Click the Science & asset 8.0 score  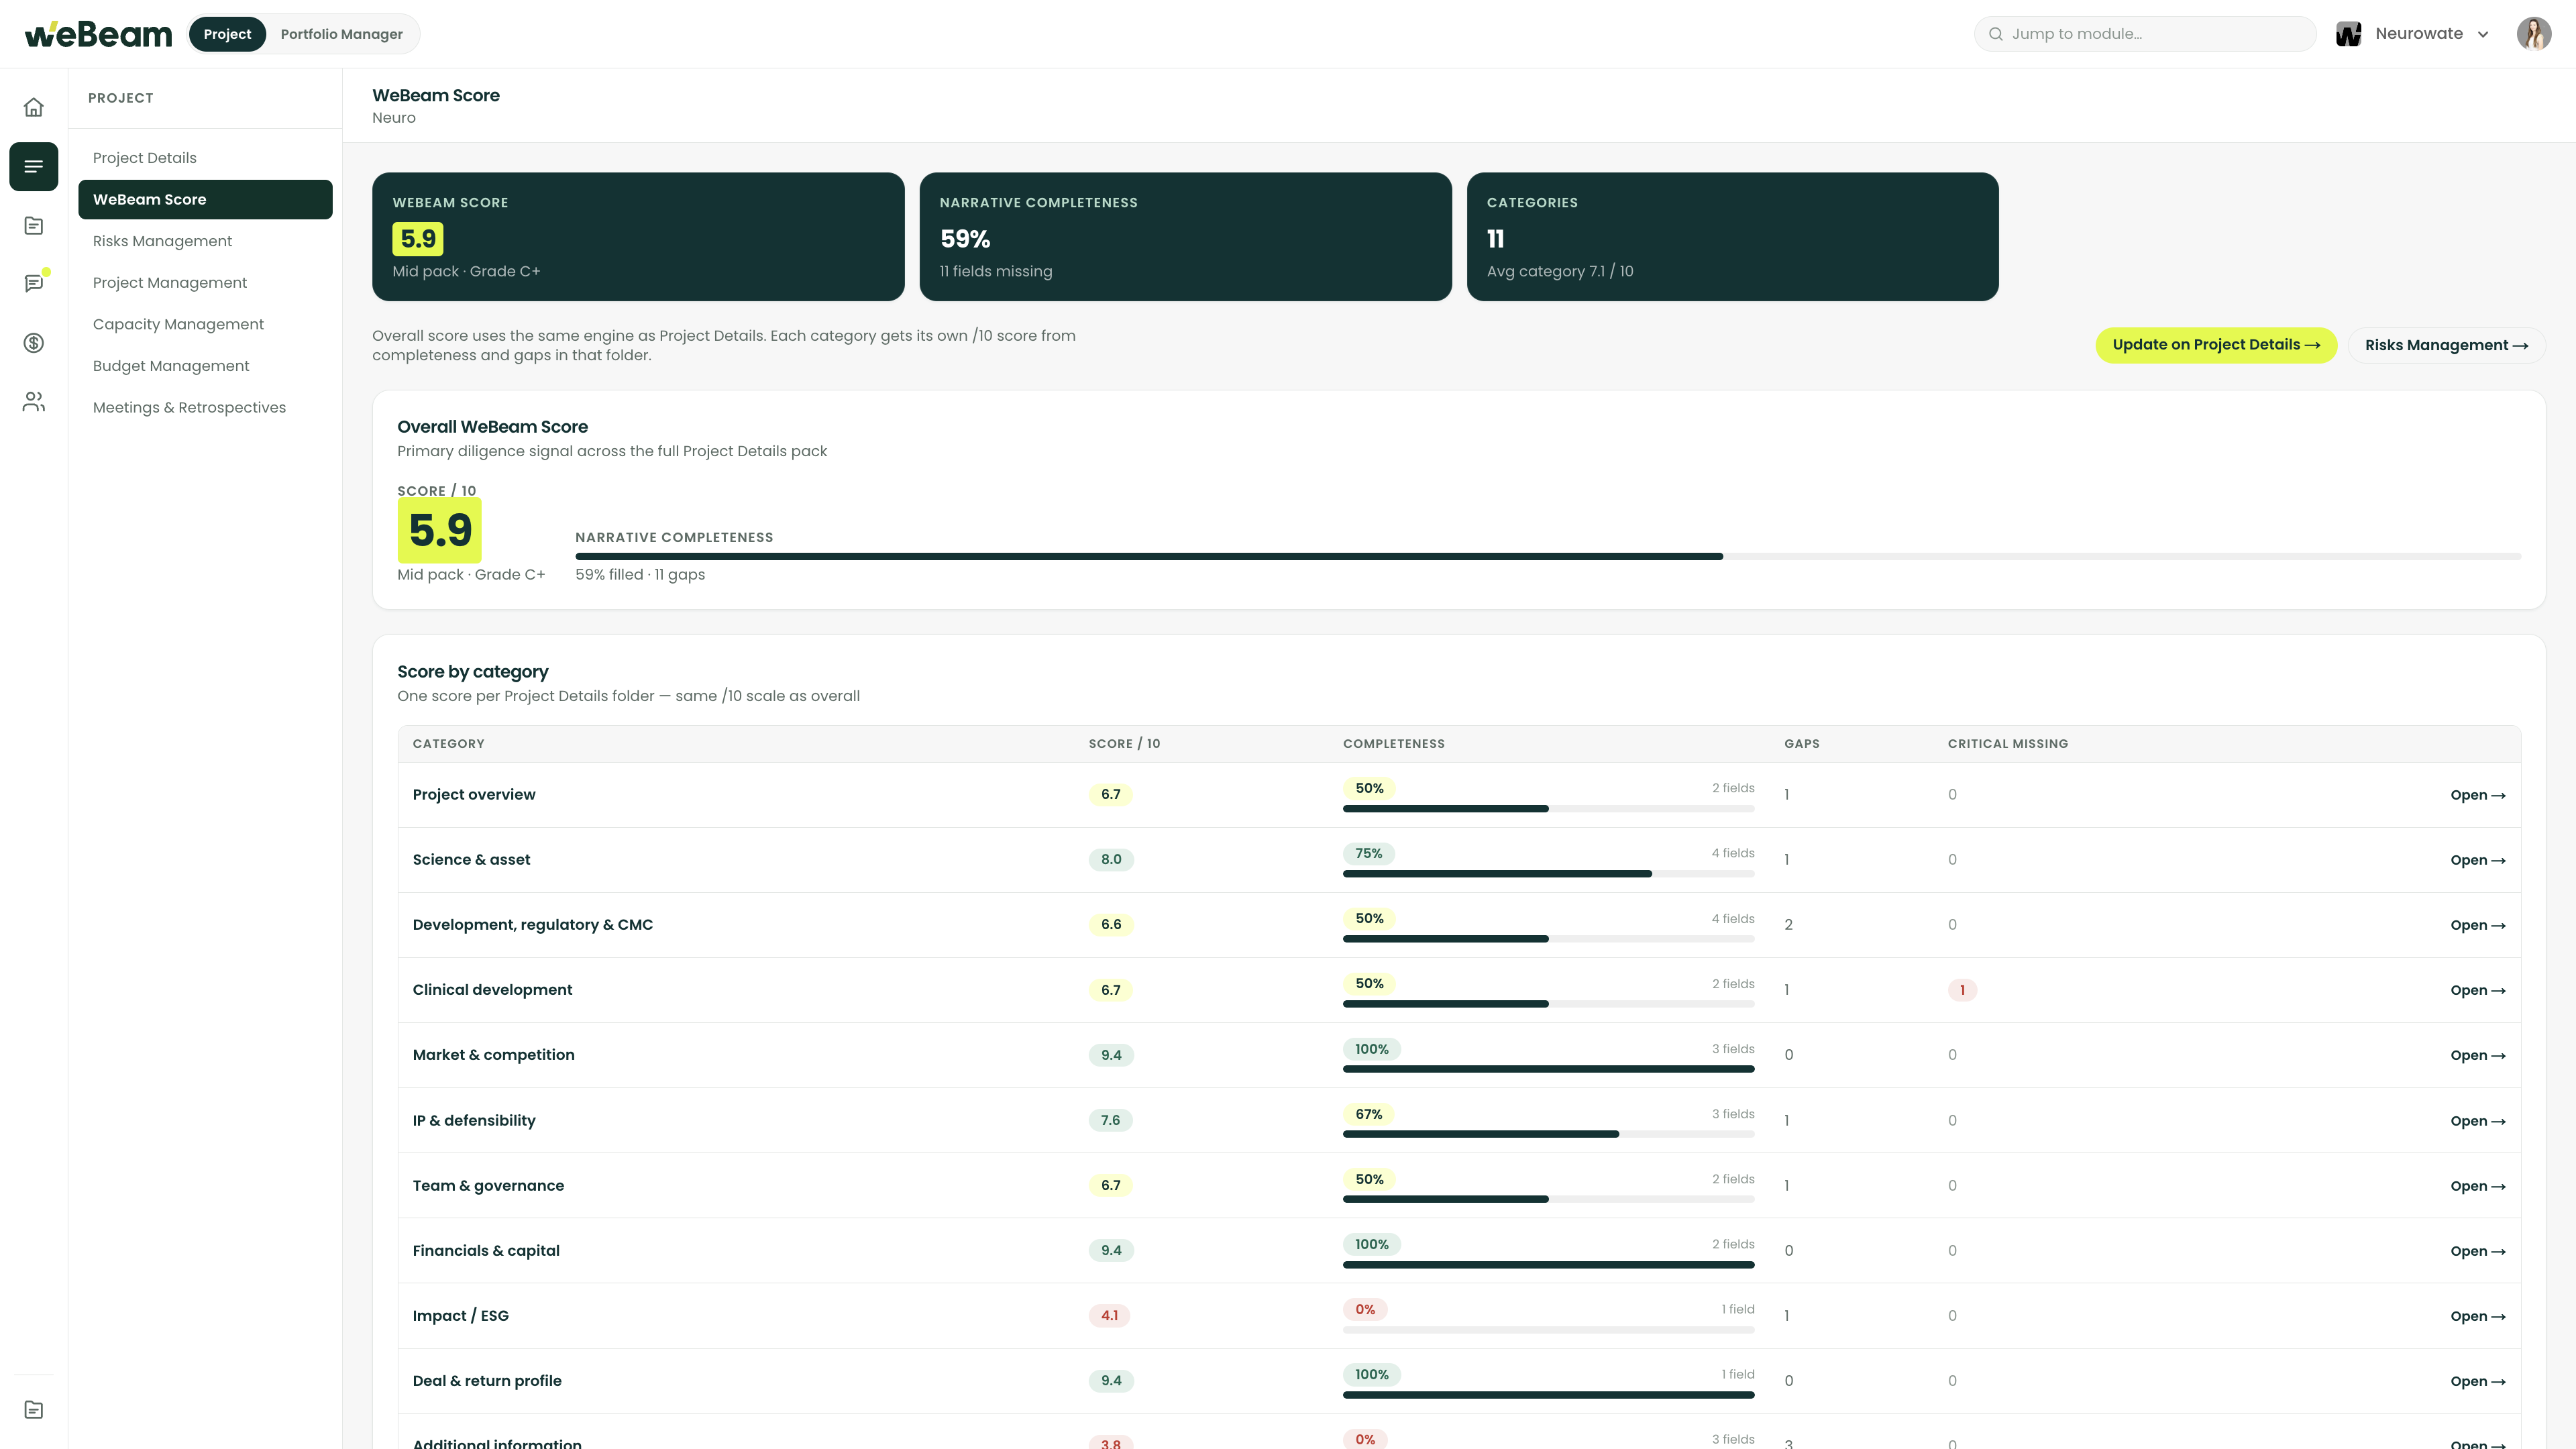coord(1111,859)
